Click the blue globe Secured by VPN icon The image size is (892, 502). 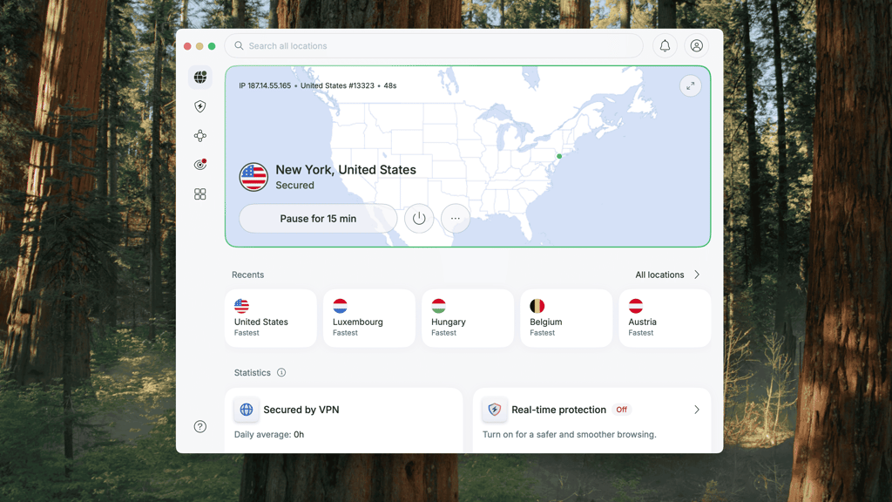(x=247, y=410)
